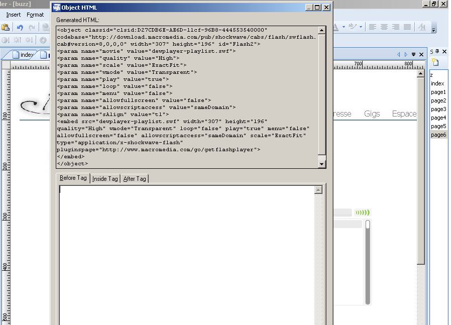Open the Insert menu

13,15
